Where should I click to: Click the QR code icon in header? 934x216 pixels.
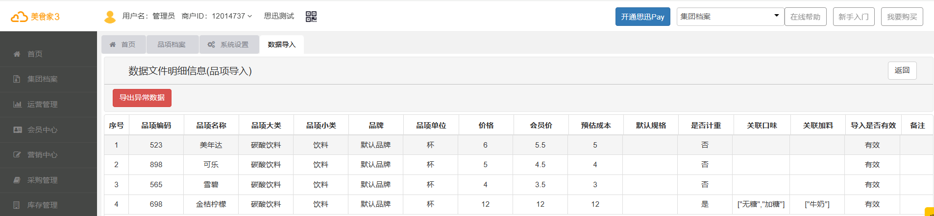coord(311,17)
